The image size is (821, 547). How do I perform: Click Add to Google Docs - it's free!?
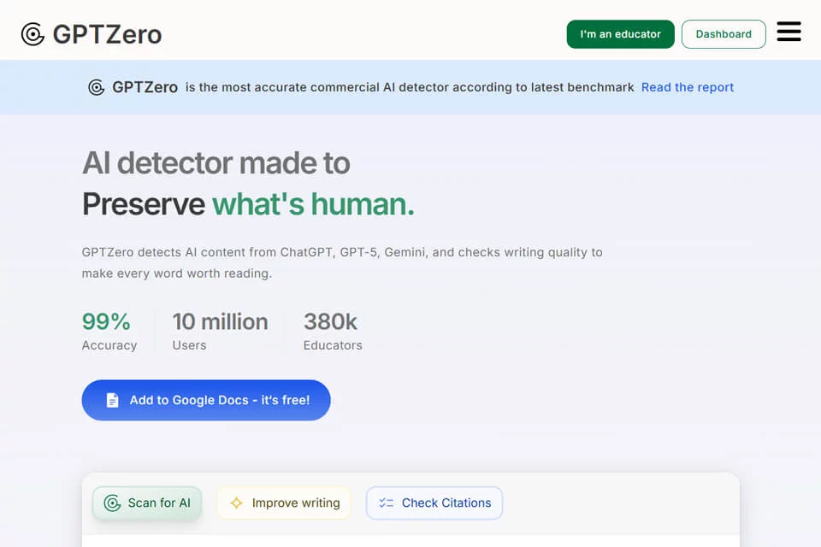pos(206,400)
